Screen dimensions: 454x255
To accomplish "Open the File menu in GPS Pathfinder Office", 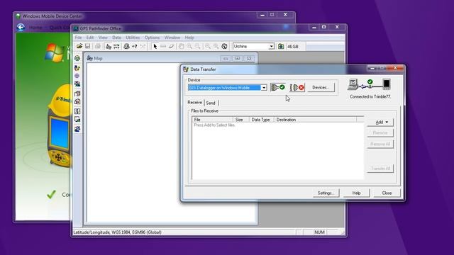I will (79, 38).
